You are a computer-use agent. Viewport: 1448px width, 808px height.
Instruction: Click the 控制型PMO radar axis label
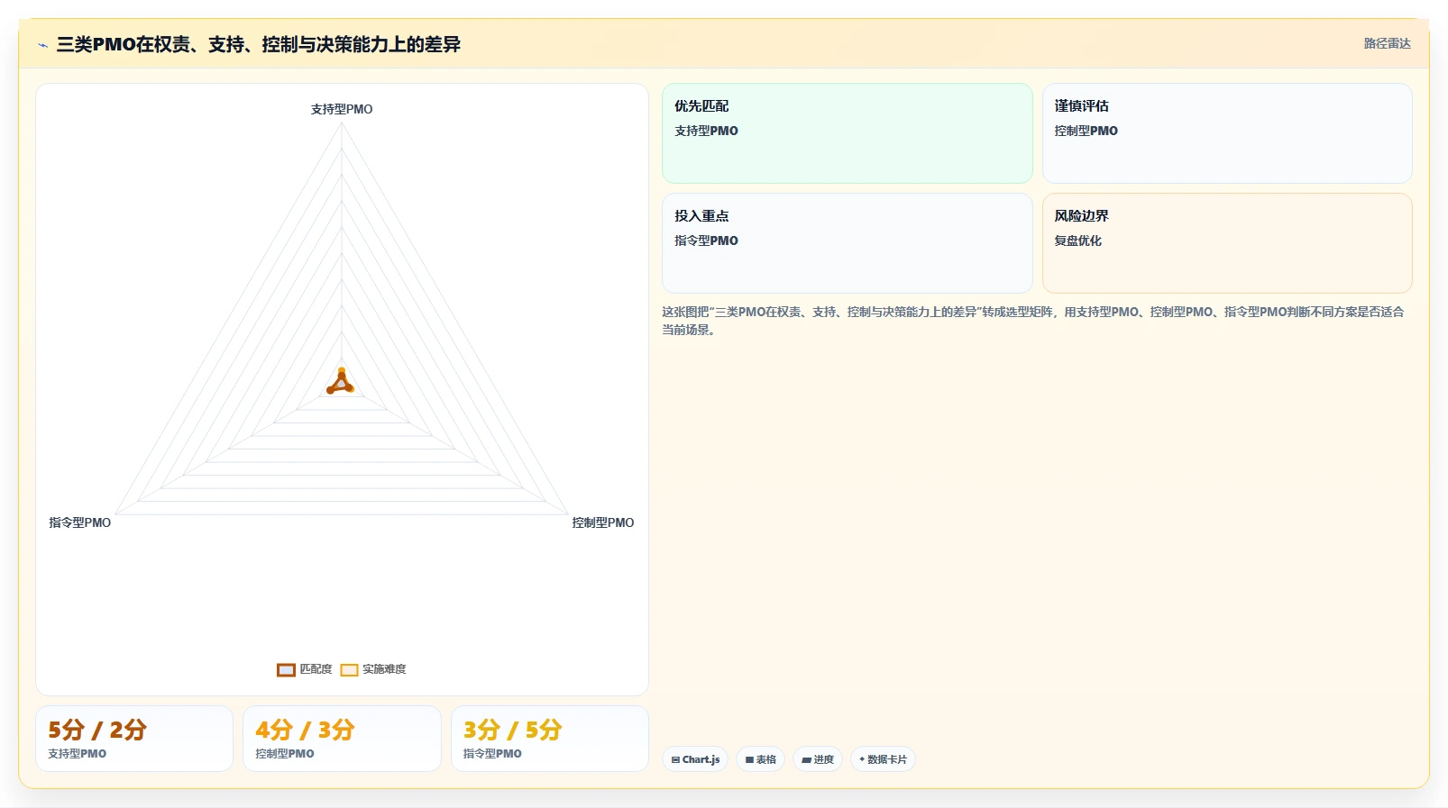603,522
